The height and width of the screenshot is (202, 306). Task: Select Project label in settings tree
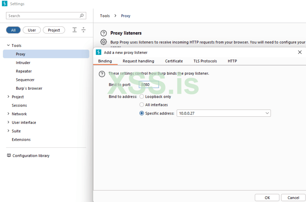(17, 97)
